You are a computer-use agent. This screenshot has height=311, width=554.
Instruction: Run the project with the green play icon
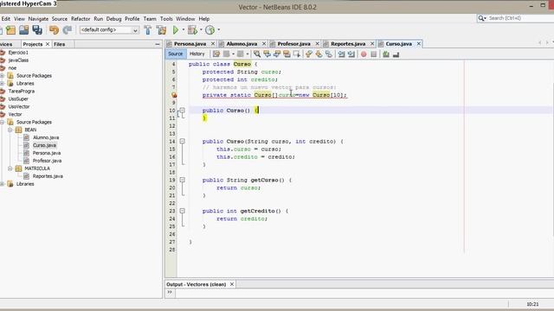pyautogui.click(x=175, y=30)
